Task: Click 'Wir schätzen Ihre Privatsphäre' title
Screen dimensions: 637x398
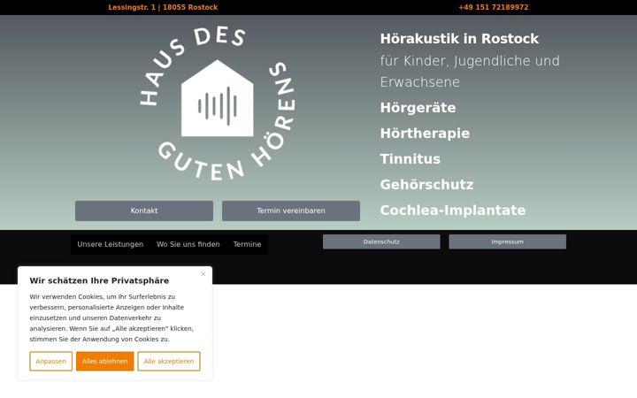Action: tap(99, 280)
